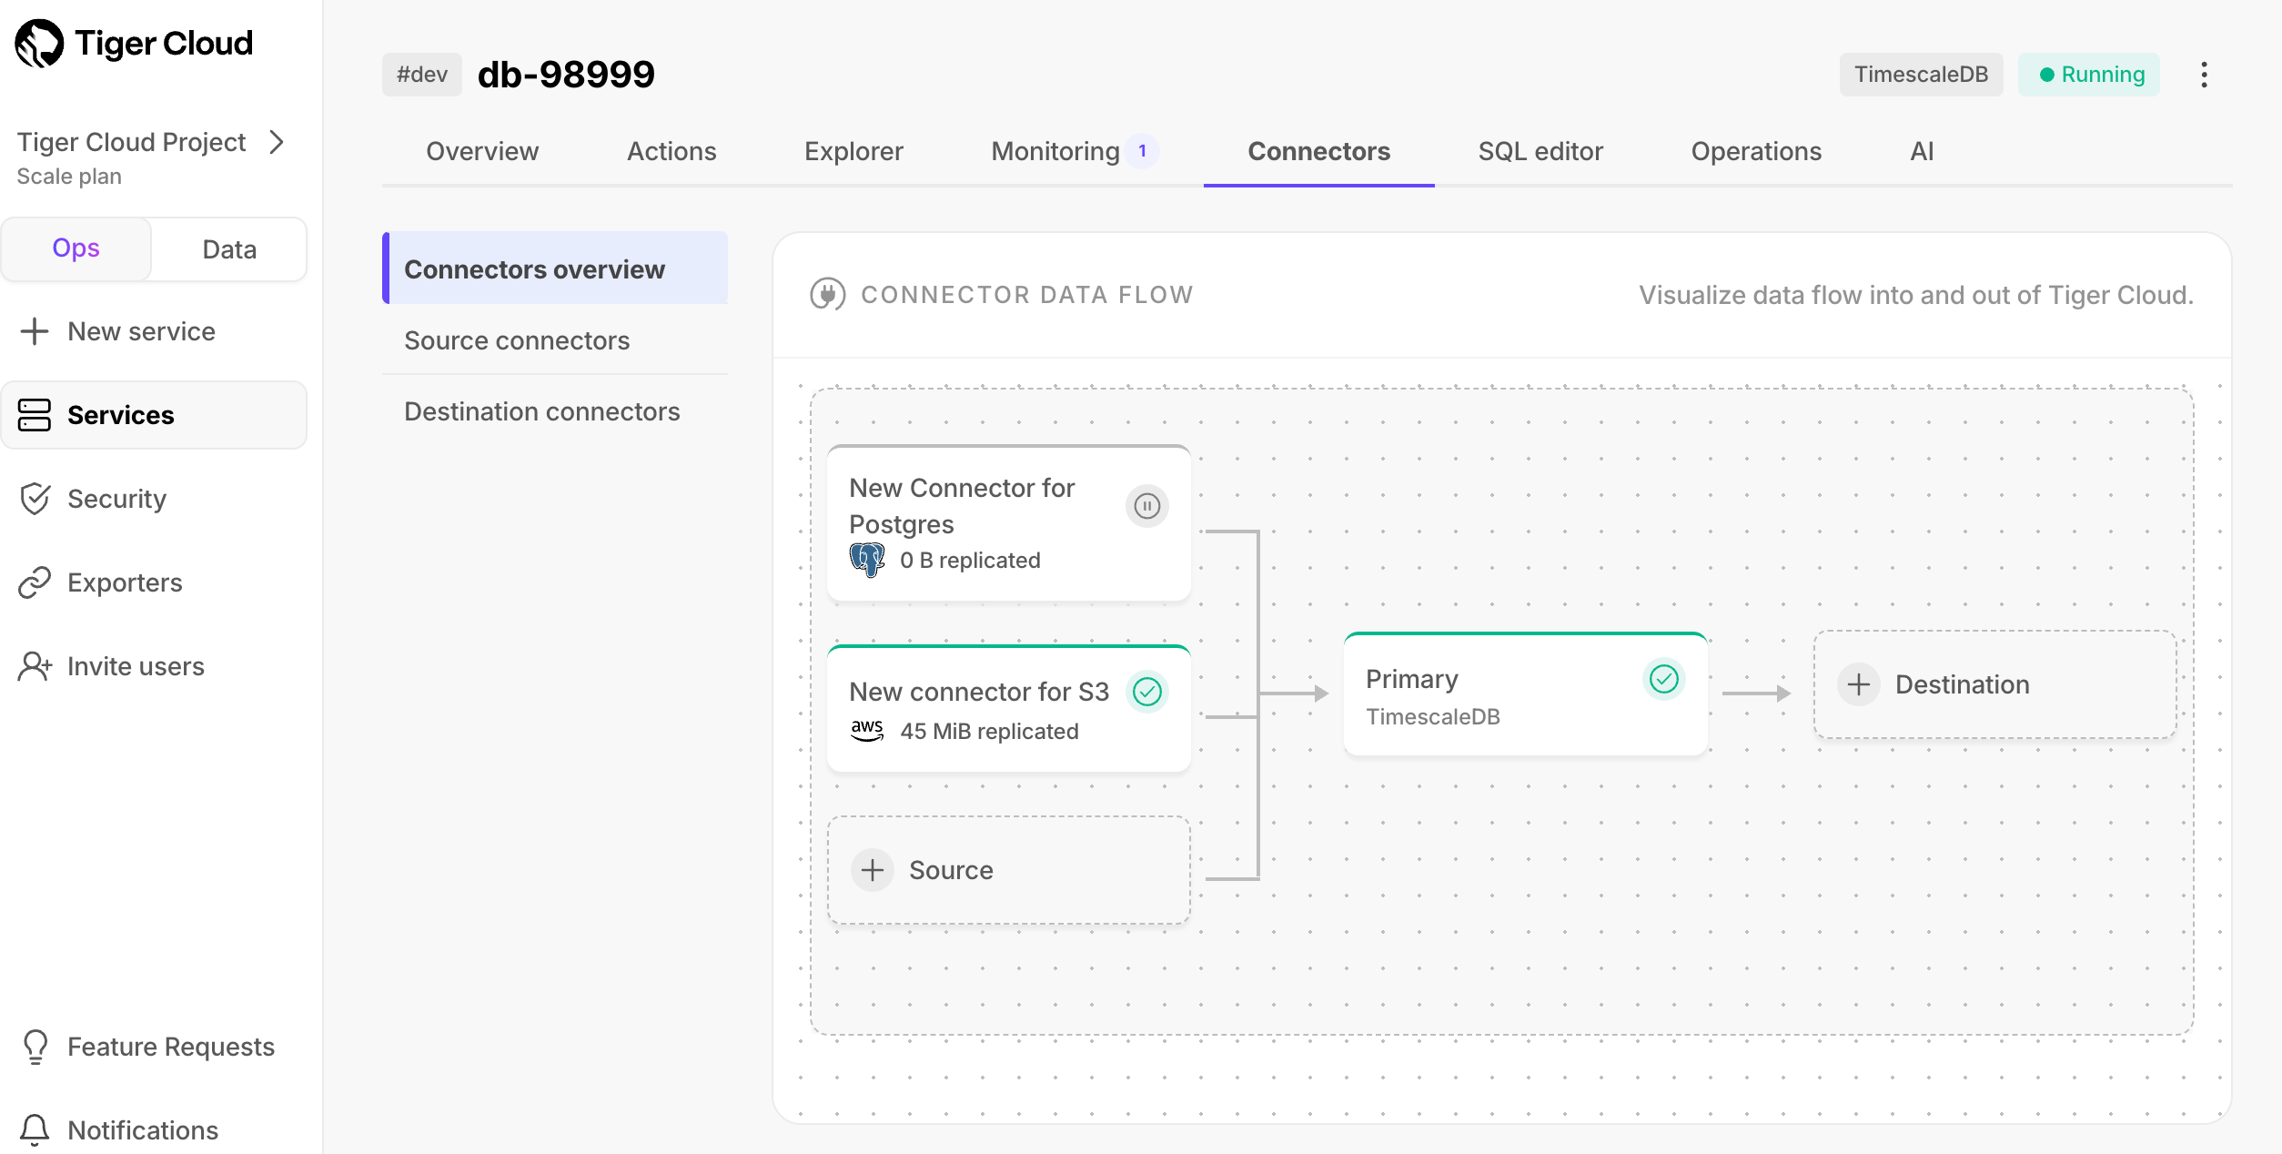Go to Services in sidebar
This screenshot has width=2282, height=1154.
click(154, 415)
